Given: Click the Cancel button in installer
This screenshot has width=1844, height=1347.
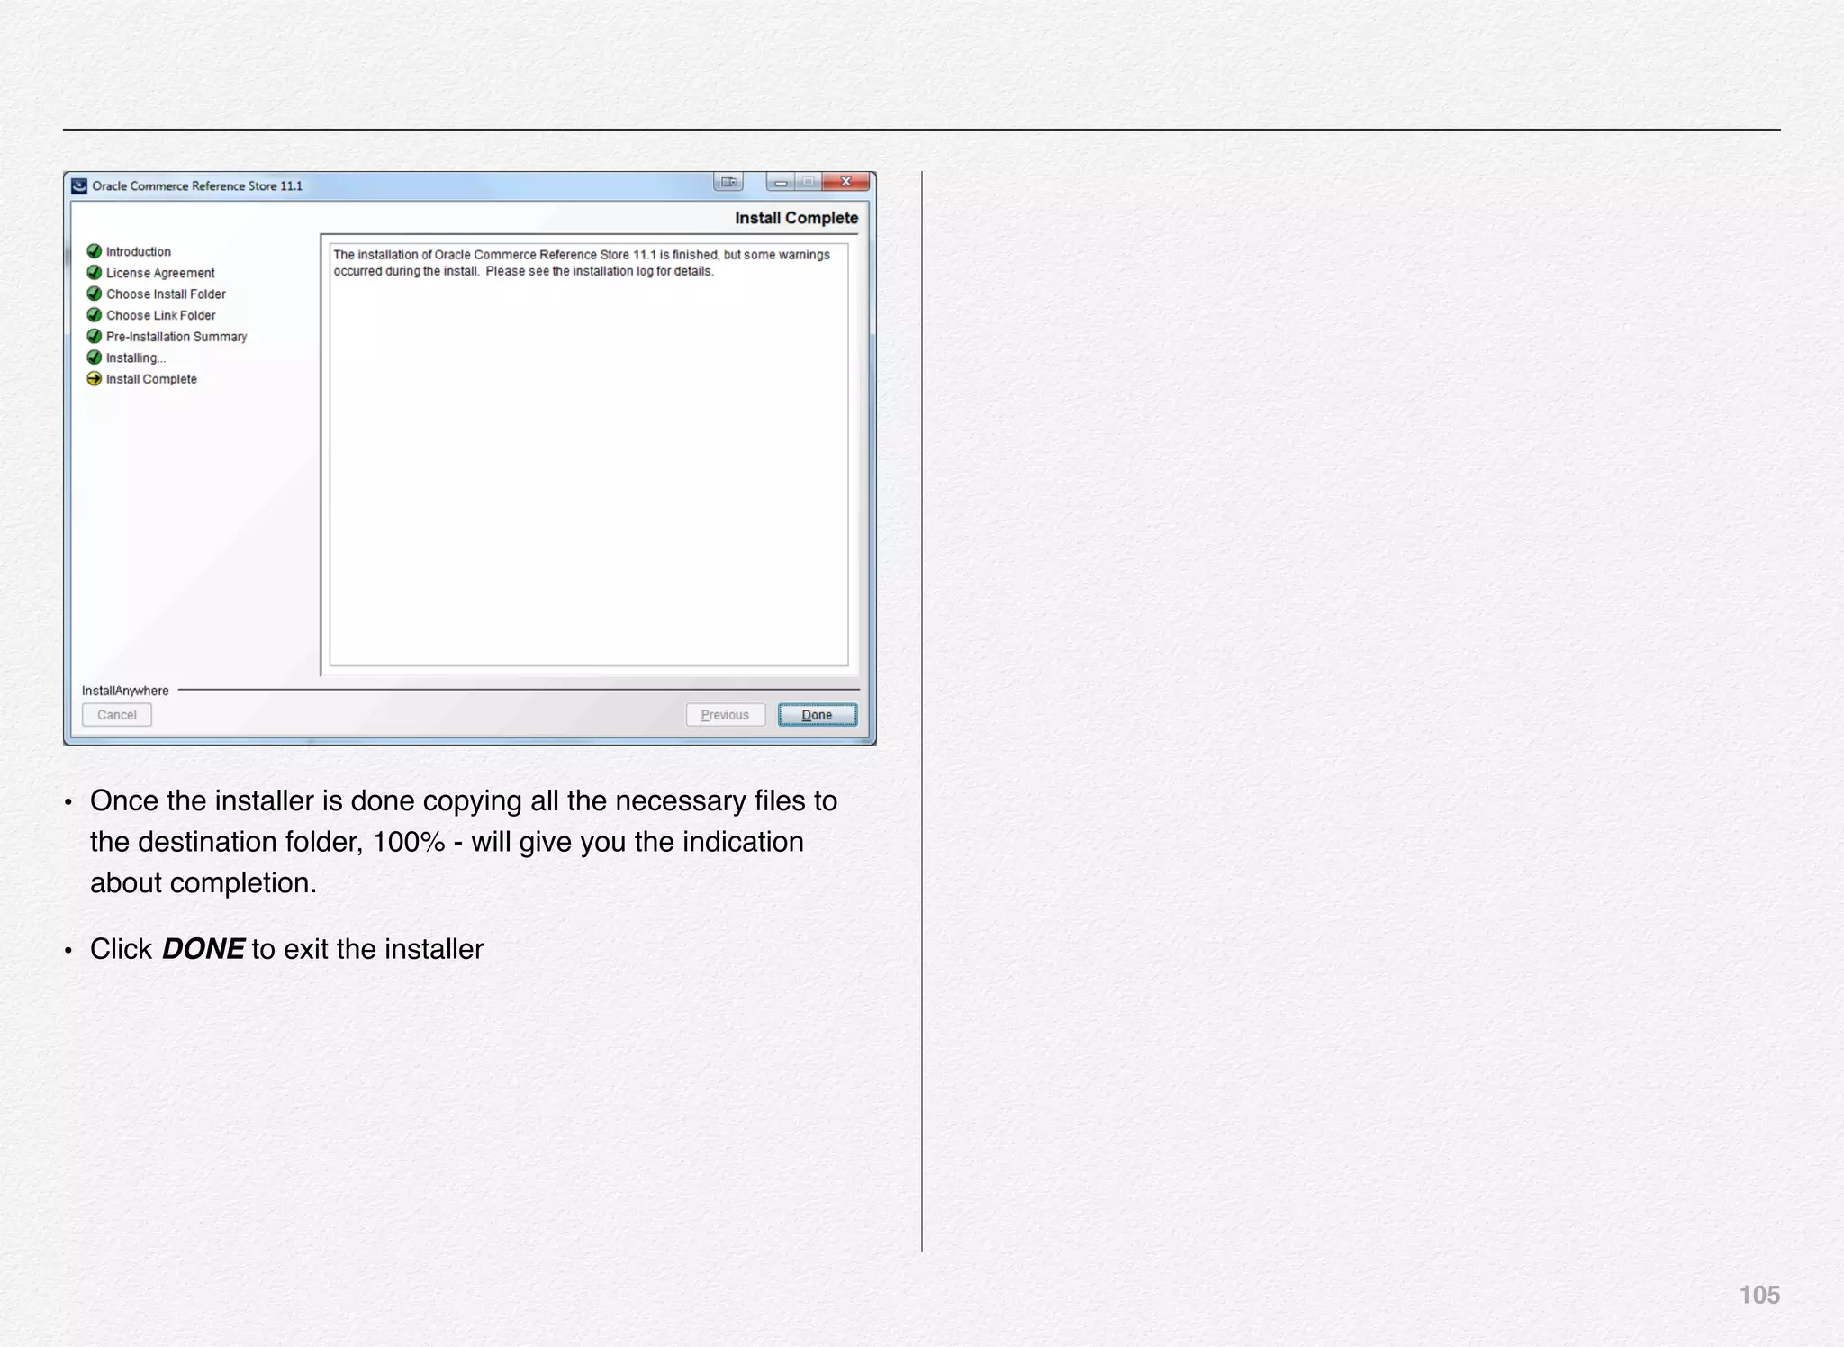Looking at the screenshot, I should tap(117, 715).
